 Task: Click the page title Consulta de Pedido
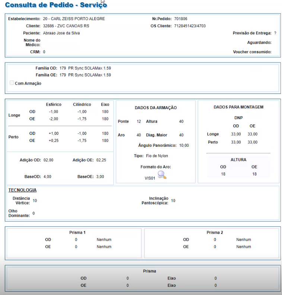56,5
